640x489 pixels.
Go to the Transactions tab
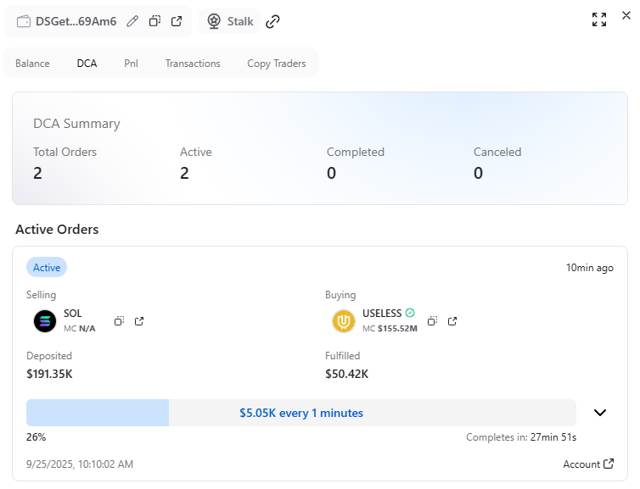(x=193, y=64)
